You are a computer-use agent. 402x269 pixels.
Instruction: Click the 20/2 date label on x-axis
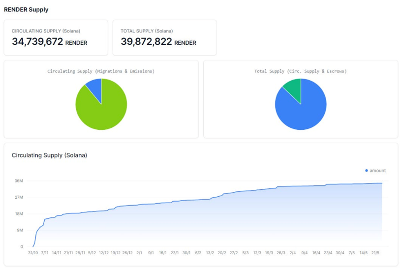pos(222,253)
